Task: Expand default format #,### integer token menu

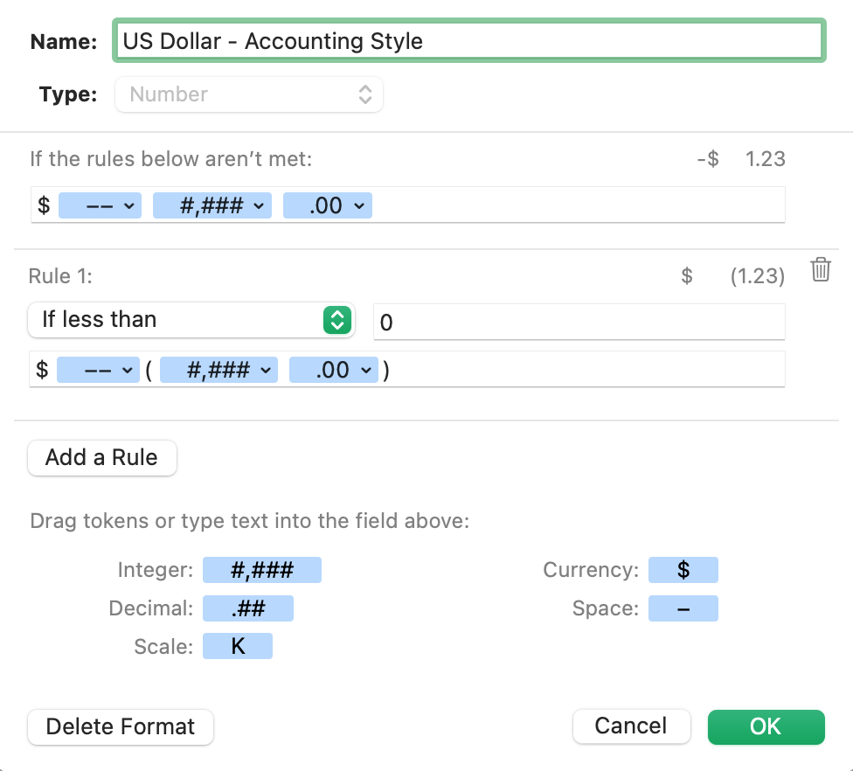Action: click(212, 206)
